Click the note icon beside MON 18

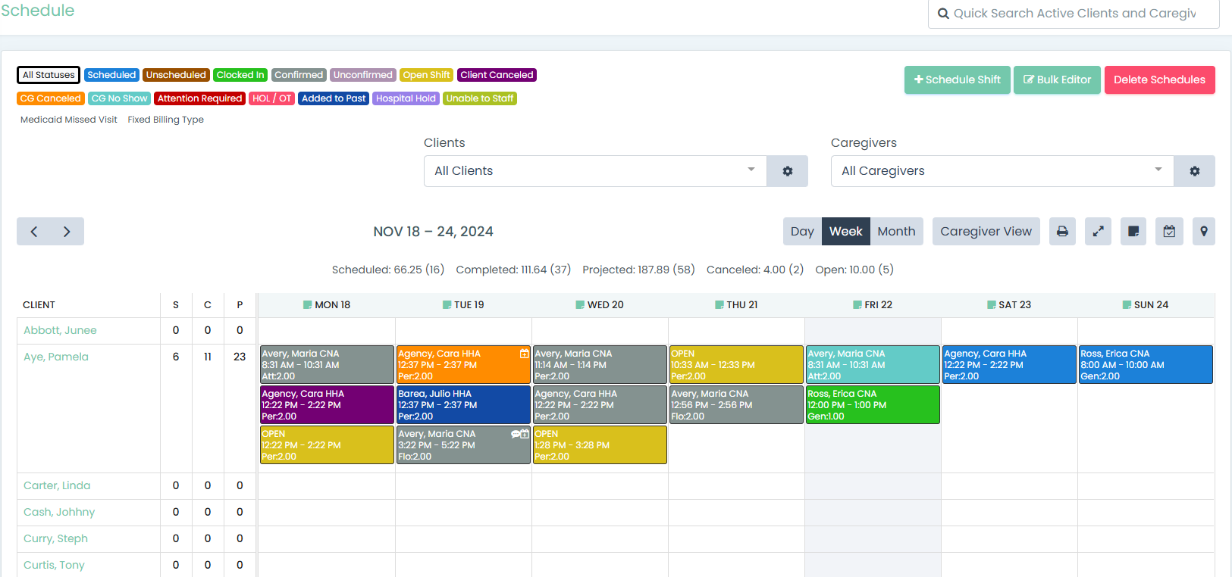308,305
